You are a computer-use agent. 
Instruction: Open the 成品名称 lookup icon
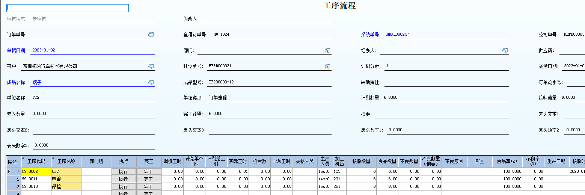151,82
